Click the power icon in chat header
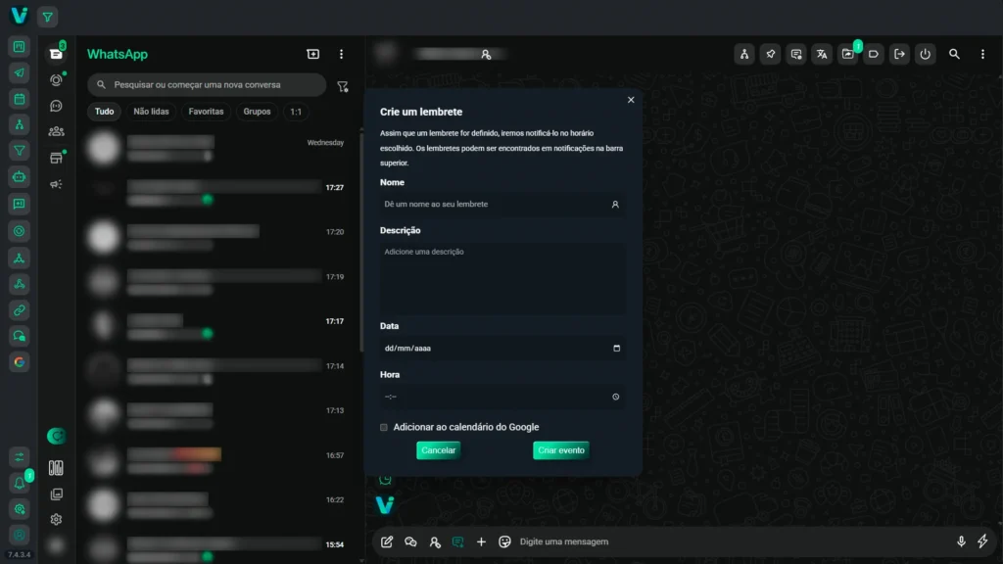Viewport: 1003px width, 564px height. click(925, 55)
